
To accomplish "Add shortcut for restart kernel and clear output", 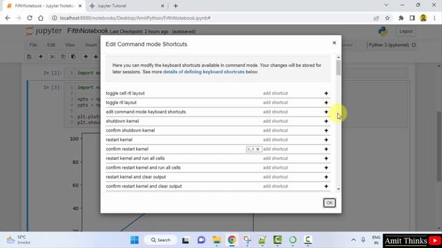I will click(x=326, y=177).
